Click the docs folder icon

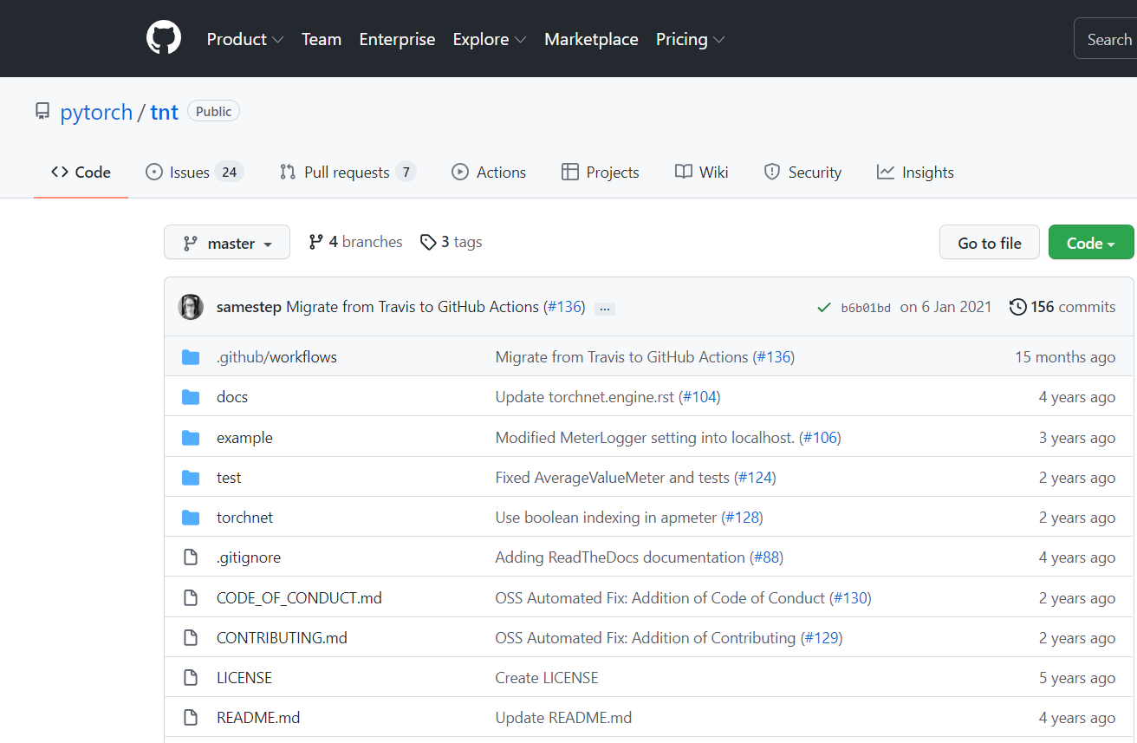[x=191, y=397]
